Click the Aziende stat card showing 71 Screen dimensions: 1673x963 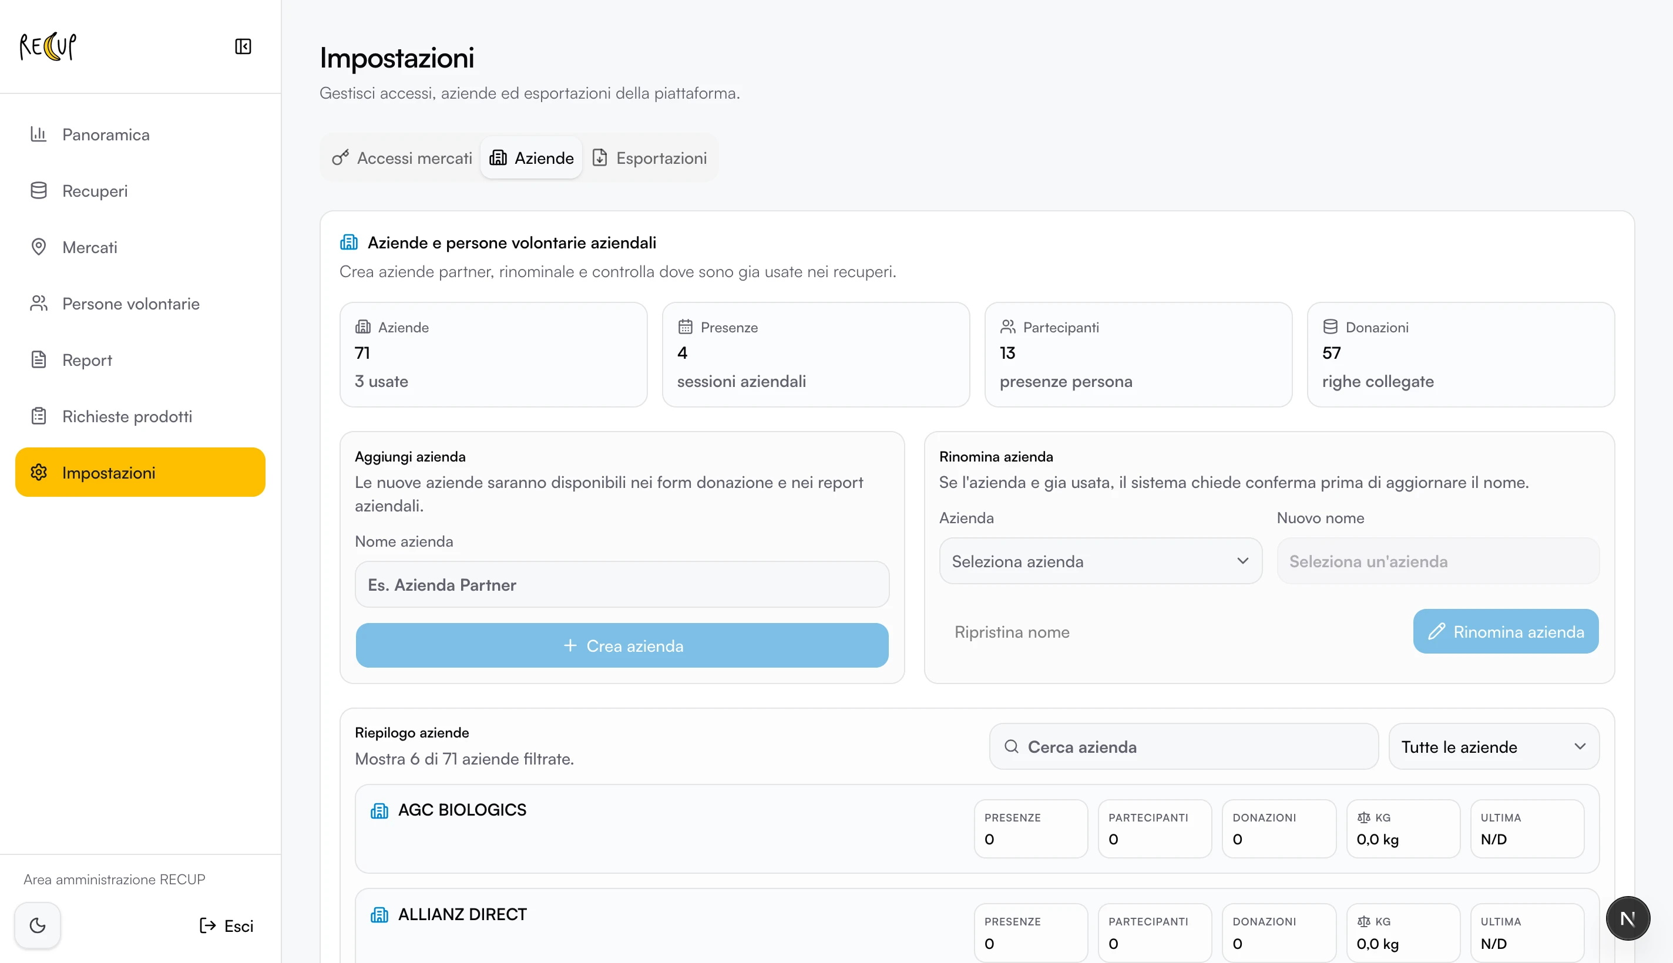tap(493, 355)
